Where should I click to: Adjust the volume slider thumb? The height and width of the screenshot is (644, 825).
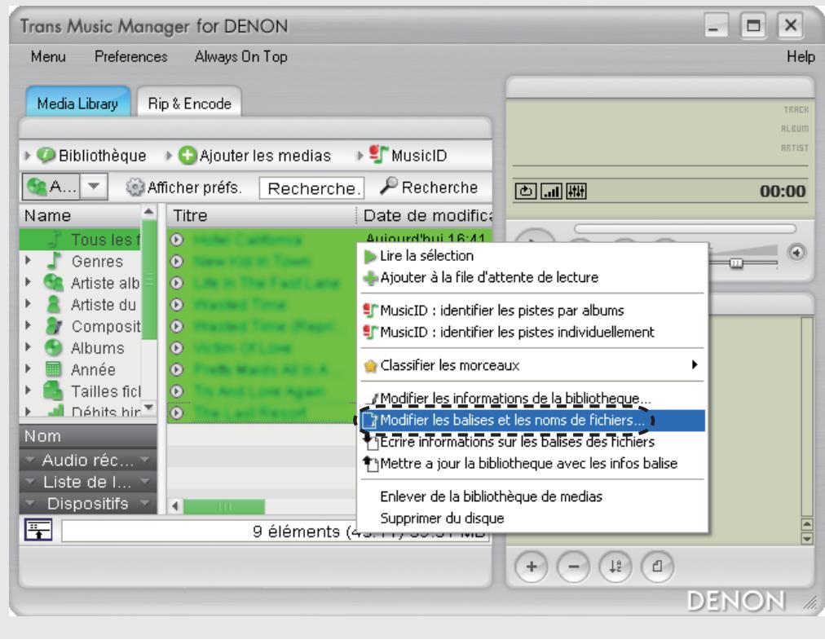(x=737, y=262)
